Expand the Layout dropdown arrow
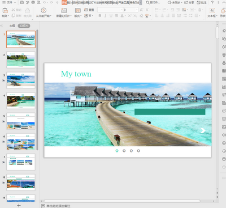The height and width of the screenshot is (208, 226). click(x=81, y=16)
